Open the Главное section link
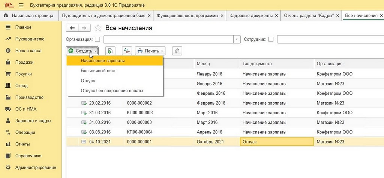Viewport: 384px width, 178px height. pyautogui.click(x=23, y=27)
